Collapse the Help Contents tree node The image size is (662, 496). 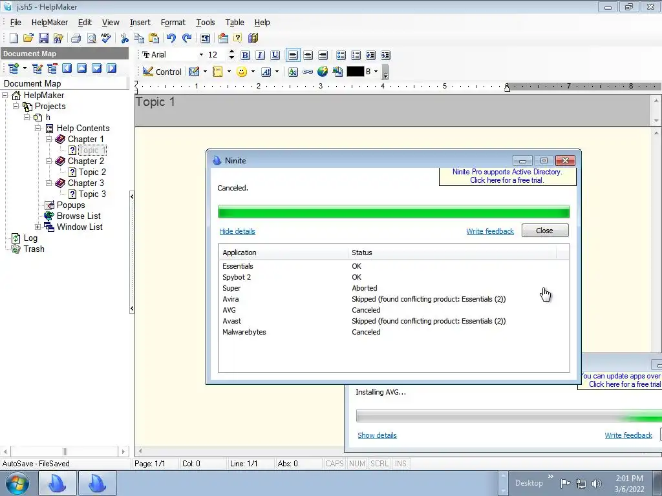coord(38,129)
